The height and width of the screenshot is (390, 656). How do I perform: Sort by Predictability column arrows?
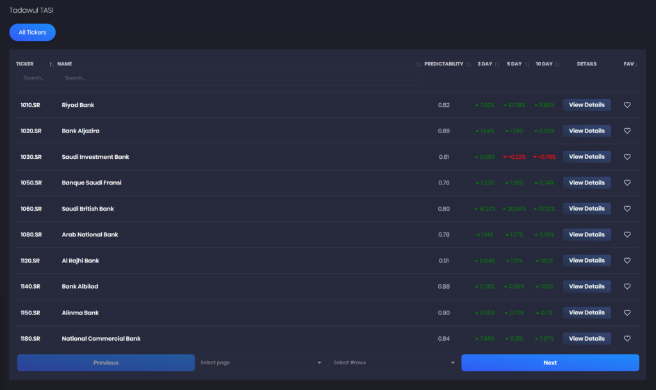(x=468, y=65)
